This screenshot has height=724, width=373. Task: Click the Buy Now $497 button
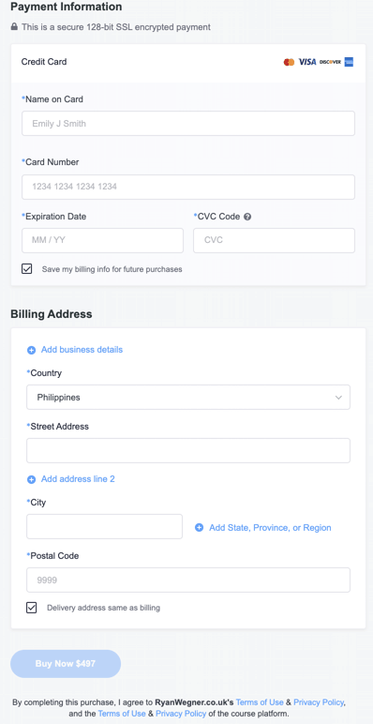pyautogui.click(x=66, y=664)
